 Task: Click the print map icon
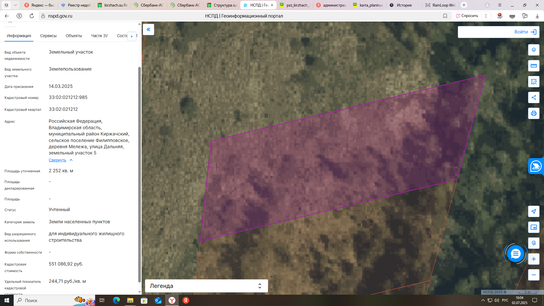point(534,113)
